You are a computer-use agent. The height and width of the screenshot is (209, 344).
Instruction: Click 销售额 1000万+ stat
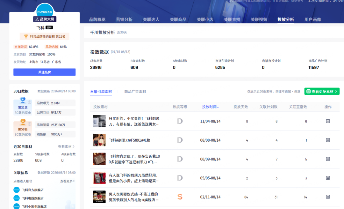coord(55,134)
